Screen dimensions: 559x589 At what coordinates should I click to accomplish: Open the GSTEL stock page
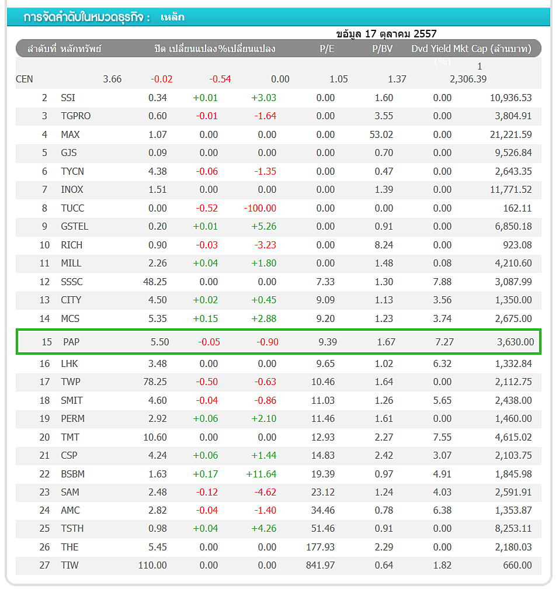pos(74,226)
